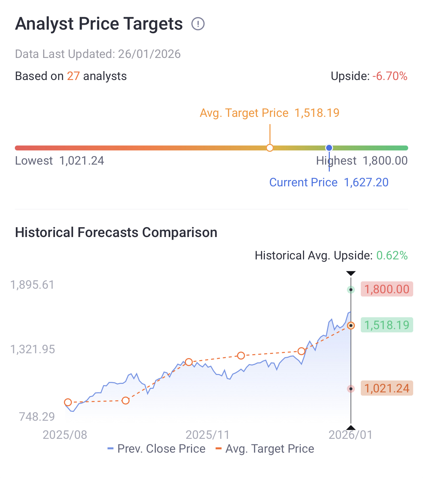Select the green 1,518.19 average target label
This screenshot has width=423, height=478.
point(387,325)
